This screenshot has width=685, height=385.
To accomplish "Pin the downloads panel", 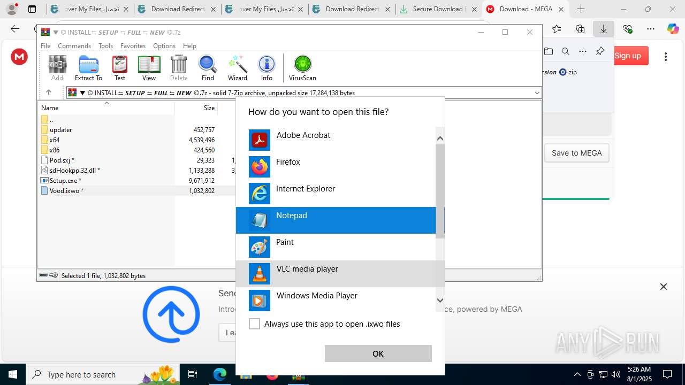I will coord(600,51).
